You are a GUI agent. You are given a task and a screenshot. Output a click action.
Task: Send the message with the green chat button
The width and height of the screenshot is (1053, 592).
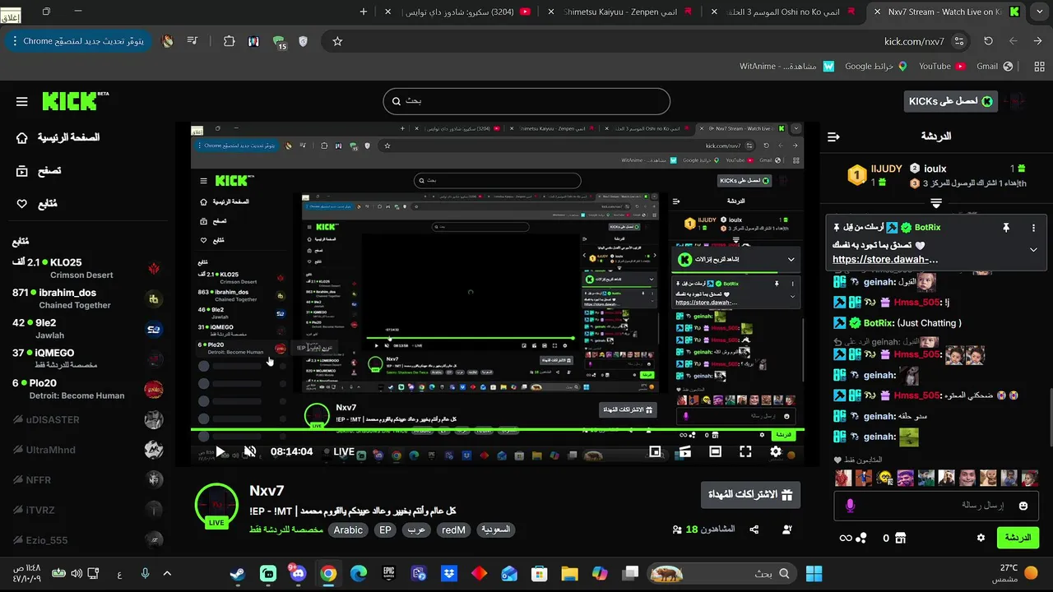[1018, 538]
